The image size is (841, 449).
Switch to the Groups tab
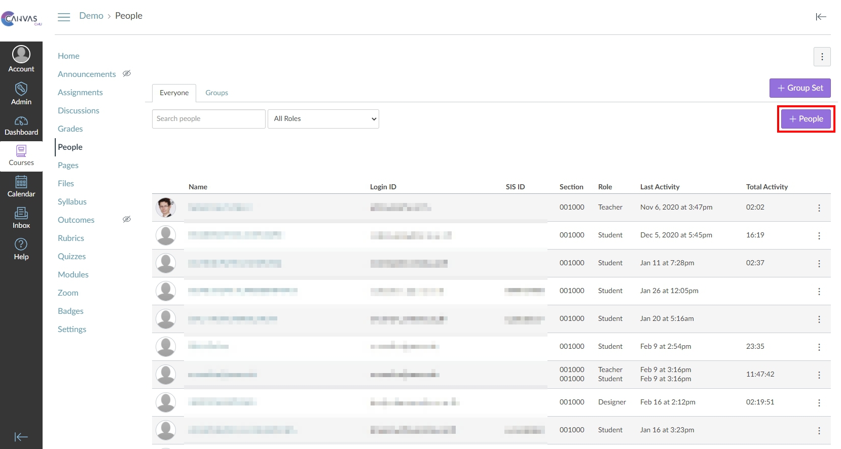coord(216,93)
